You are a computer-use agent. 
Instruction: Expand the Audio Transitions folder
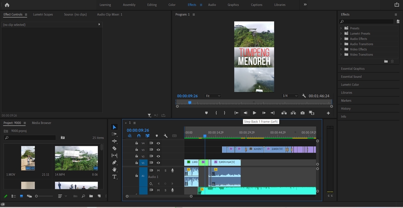[x=341, y=44]
